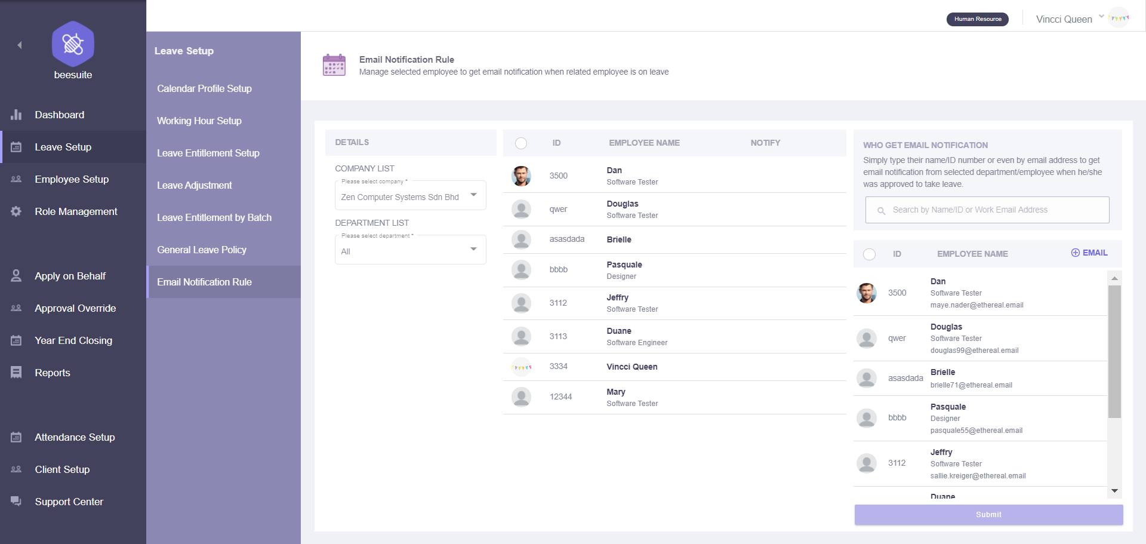Screen dimensions: 1146x544
Task: Click Vincci Queen username in header
Action: pyautogui.click(x=1064, y=19)
